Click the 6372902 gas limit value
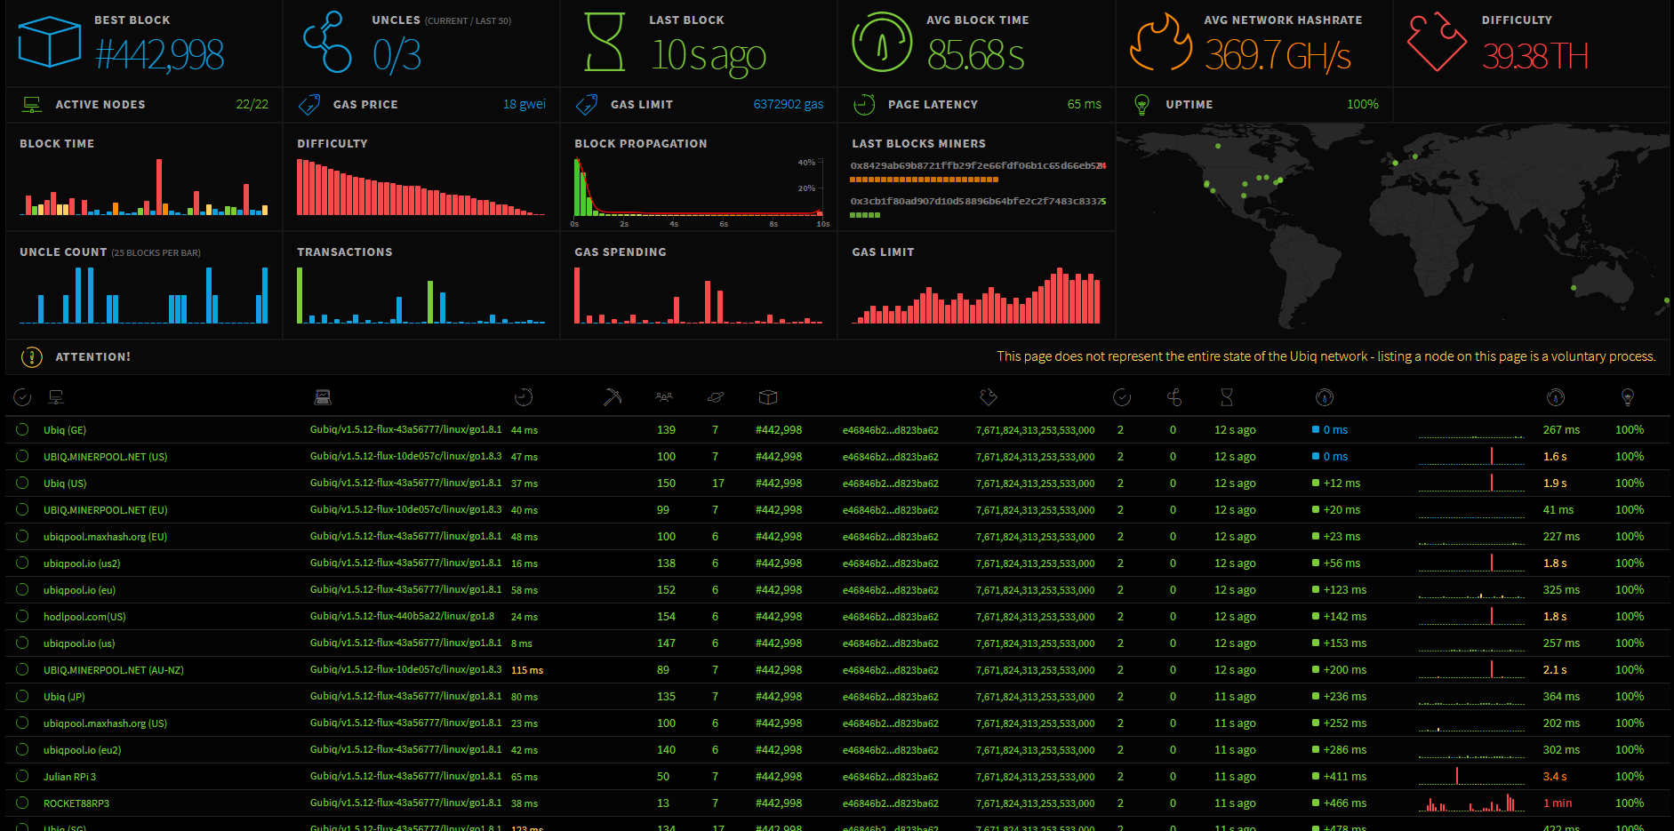This screenshot has width=1674, height=831. [x=789, y=105]
